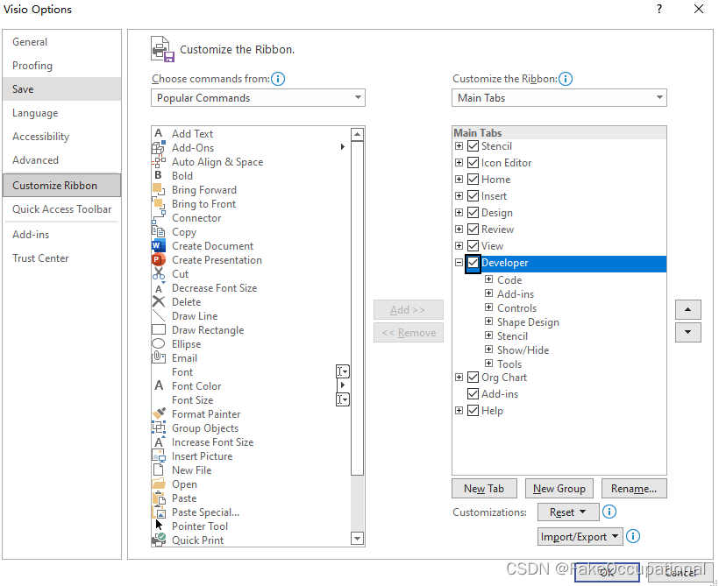Click the Format Painter brush icon
Image resolution: width=719 pixels, height=586 pixels.
click(159, 413)
